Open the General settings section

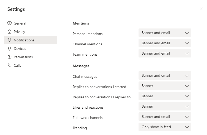(31, 23)
